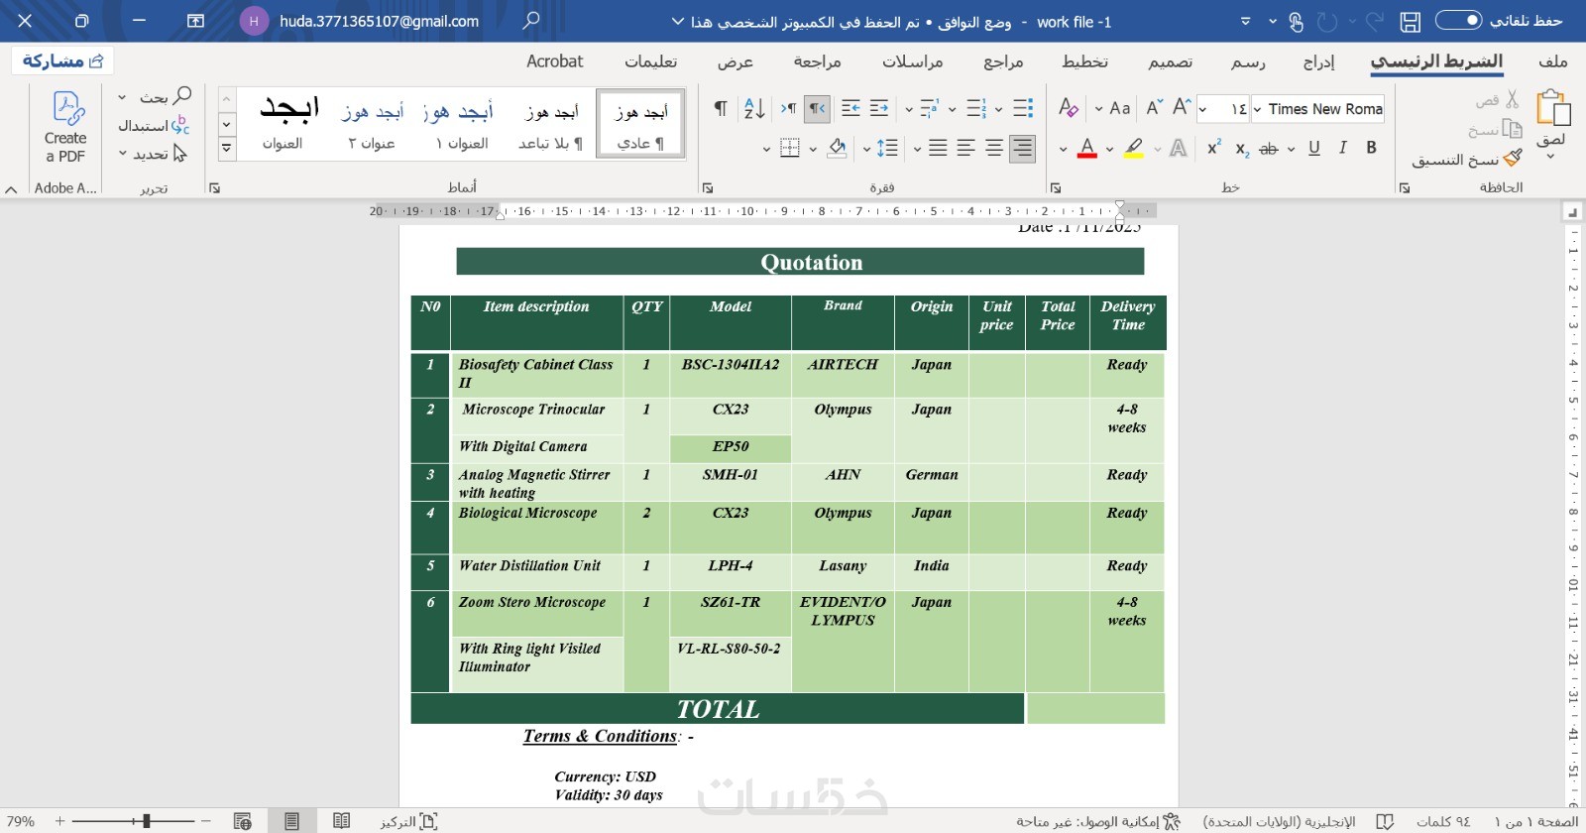Apply the بلا تباعد (No Spacing) style
This screenshot has height=833, width=1586.
(x=551, y=126)
